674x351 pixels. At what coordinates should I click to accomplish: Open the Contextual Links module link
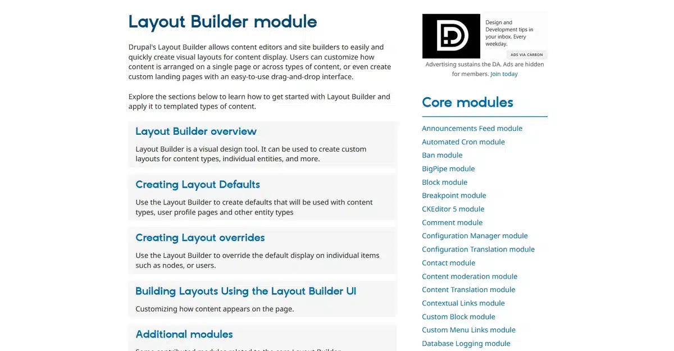[x=463, y=303]
